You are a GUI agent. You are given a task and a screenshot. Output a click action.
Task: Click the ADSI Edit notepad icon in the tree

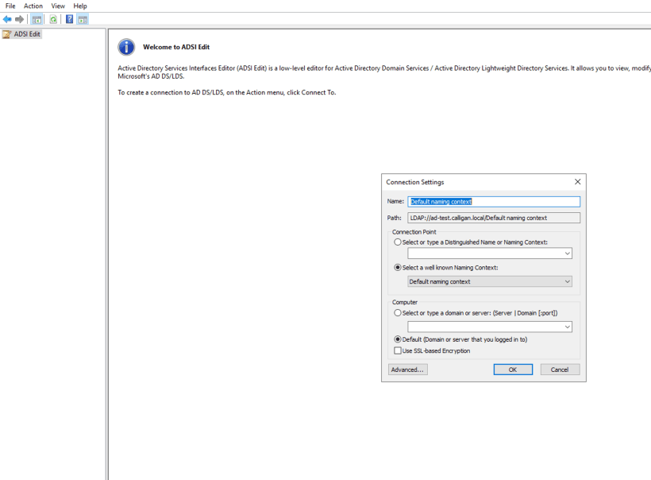(6, 34)
